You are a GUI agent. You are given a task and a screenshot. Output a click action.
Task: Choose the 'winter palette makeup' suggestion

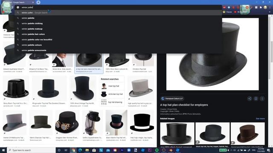point(119,29)
